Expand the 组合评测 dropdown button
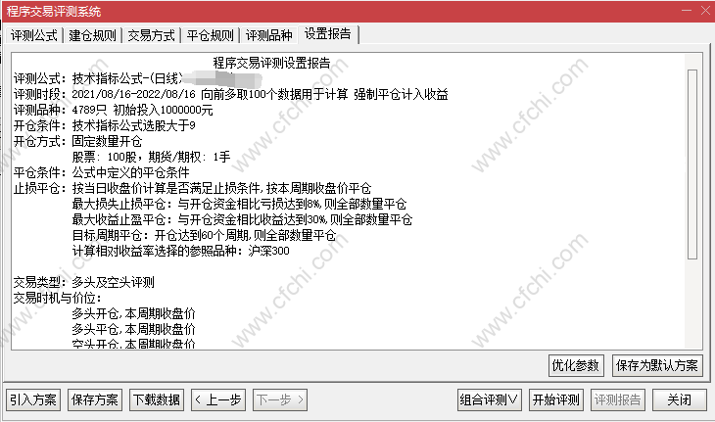 tap(490, 400)
